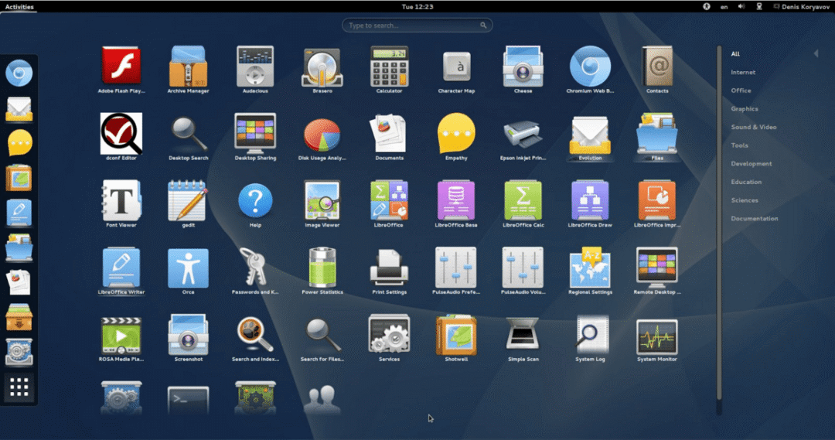835x440 pixels.
Task: Click the Type to search field
Action: coord(417,25)
